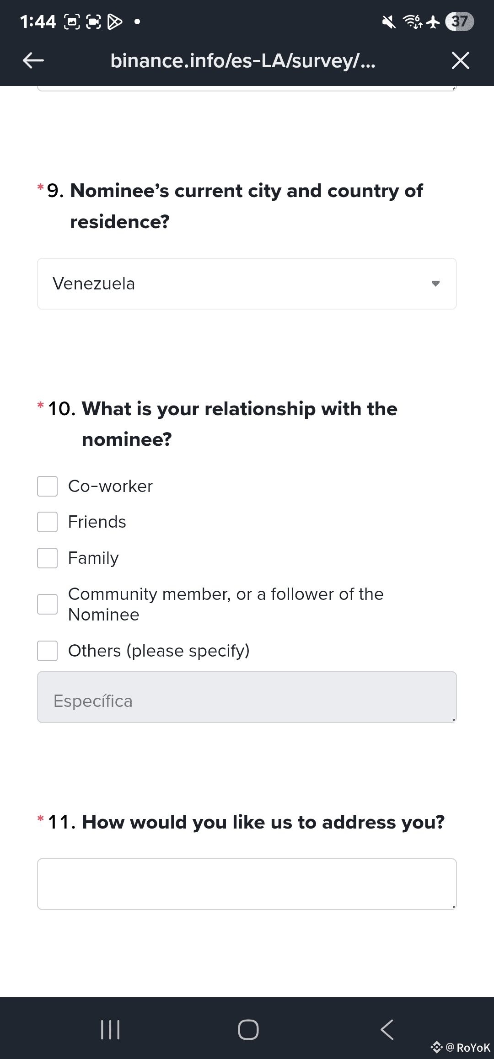The width and height of the screenshot is (494, 1059).
Task: Select the Family checkbox
Action: point(48,558)
